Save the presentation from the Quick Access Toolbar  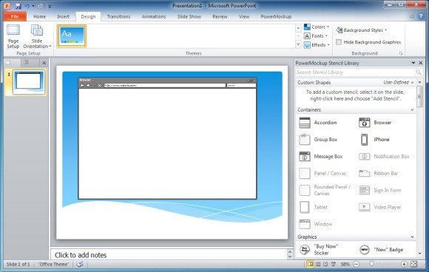coord(18,6)
